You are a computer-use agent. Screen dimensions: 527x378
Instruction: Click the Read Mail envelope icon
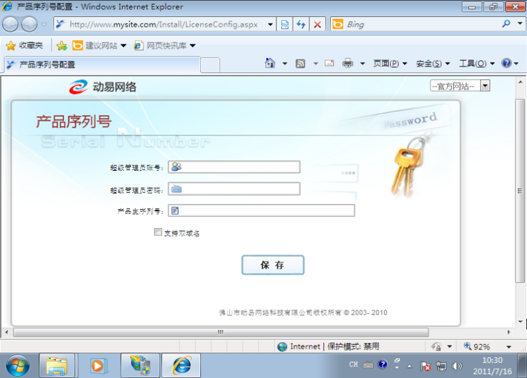click(x=329, y=63)
